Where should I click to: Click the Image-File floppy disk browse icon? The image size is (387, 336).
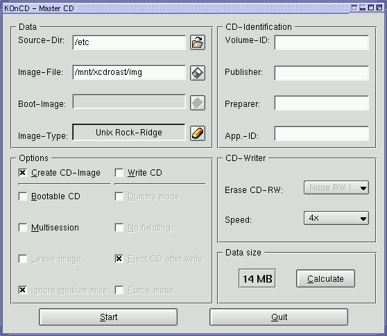(x=198, y=73)
